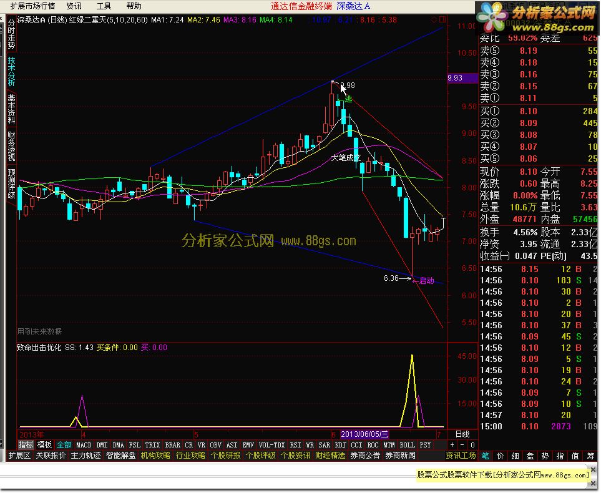Select the 指 tab in quote panel

click(560, 456)
